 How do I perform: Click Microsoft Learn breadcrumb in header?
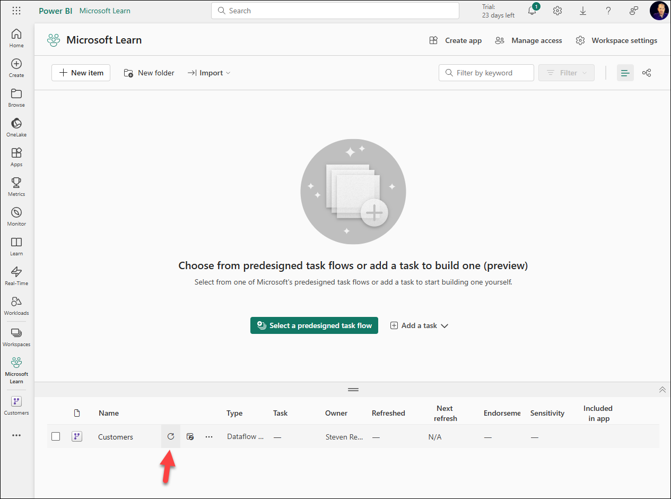pos(105,11)
